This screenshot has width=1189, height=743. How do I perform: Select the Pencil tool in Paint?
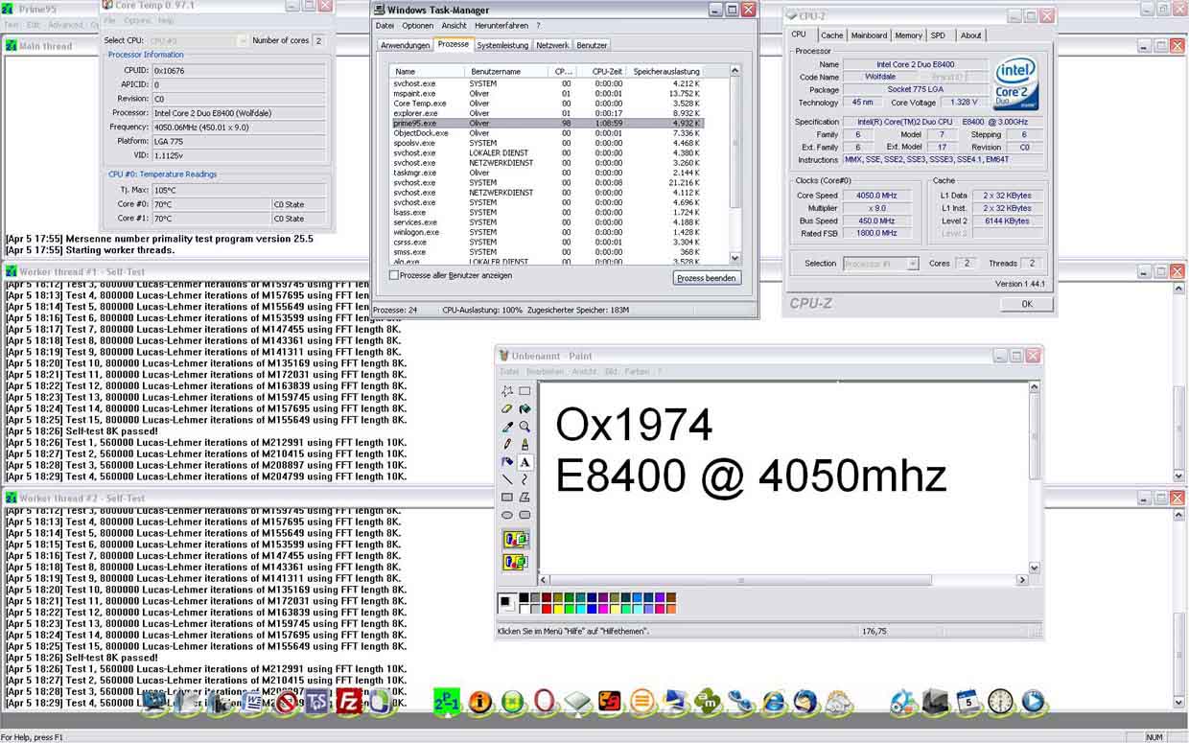(507, 444)
